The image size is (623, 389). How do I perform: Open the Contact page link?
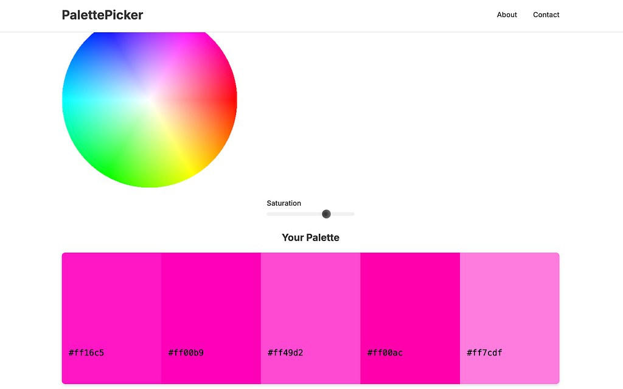pos(546,15)
